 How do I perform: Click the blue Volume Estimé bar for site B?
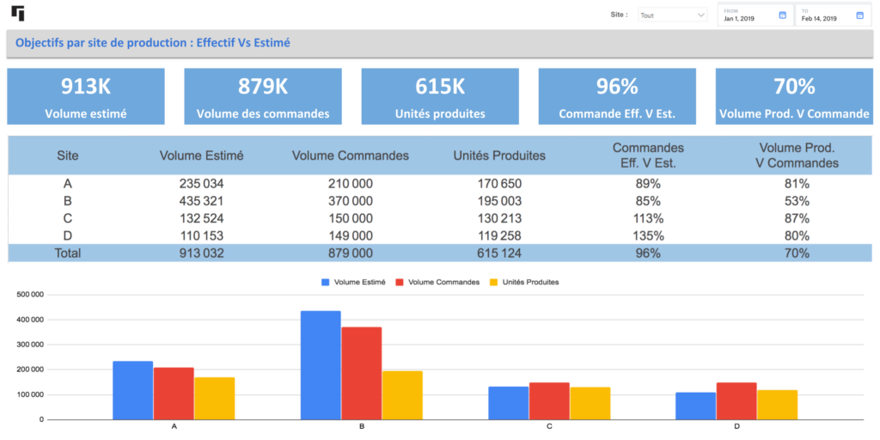pyautogui.click(x=321, y=365)
